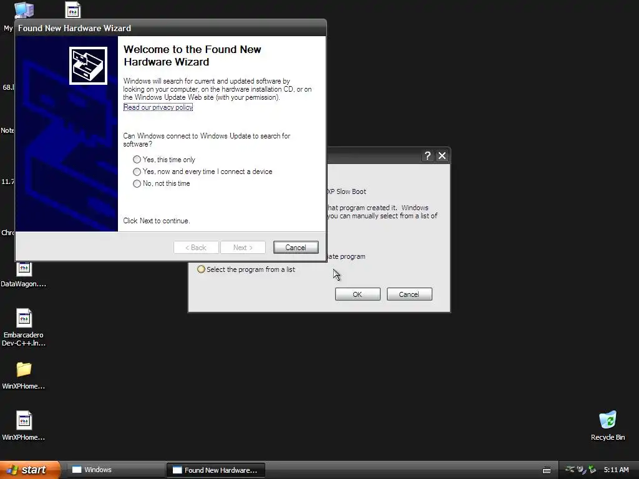Click the Next button in wizard
Viewport: 639px width, 479px height.
[x=243, y=247]
